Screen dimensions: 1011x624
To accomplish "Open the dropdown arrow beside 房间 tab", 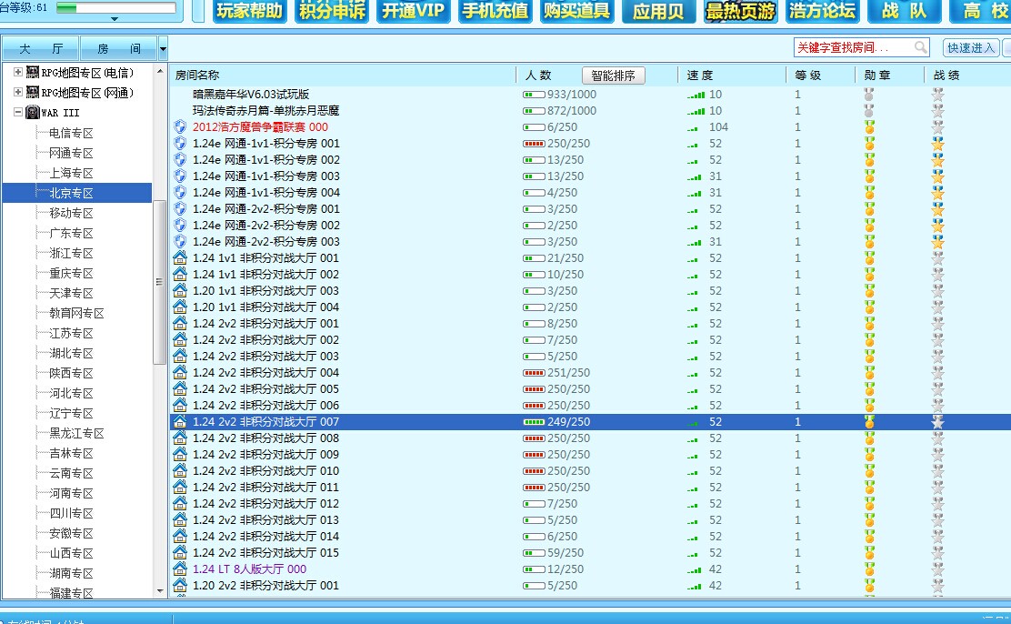I will 163,48.
